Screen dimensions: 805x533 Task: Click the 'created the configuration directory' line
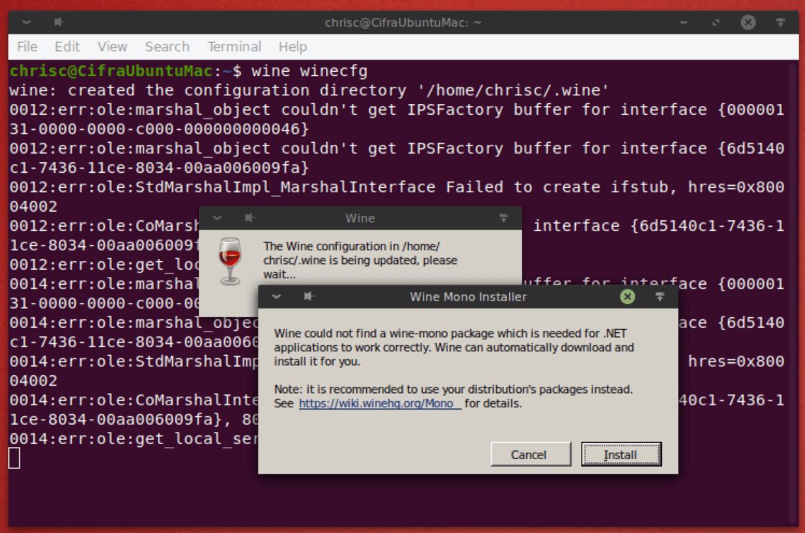[310, 90]
